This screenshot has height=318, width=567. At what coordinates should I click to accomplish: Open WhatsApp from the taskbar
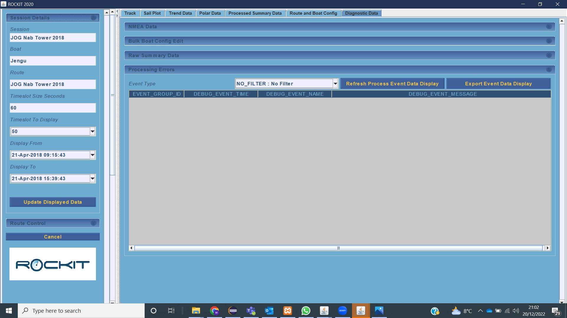[306, 311]
